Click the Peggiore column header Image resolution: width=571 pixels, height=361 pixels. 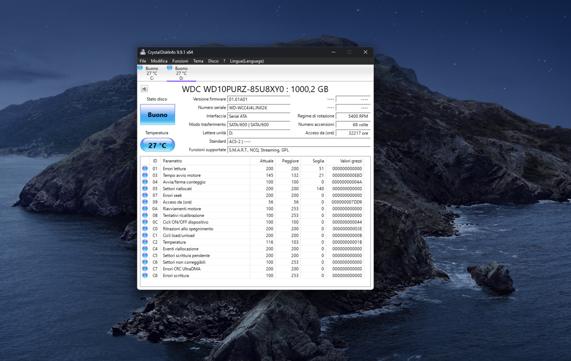(x=288, y=161)
